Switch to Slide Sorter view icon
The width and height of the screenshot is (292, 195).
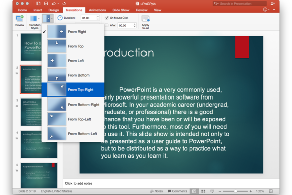(x=203, y=191)
